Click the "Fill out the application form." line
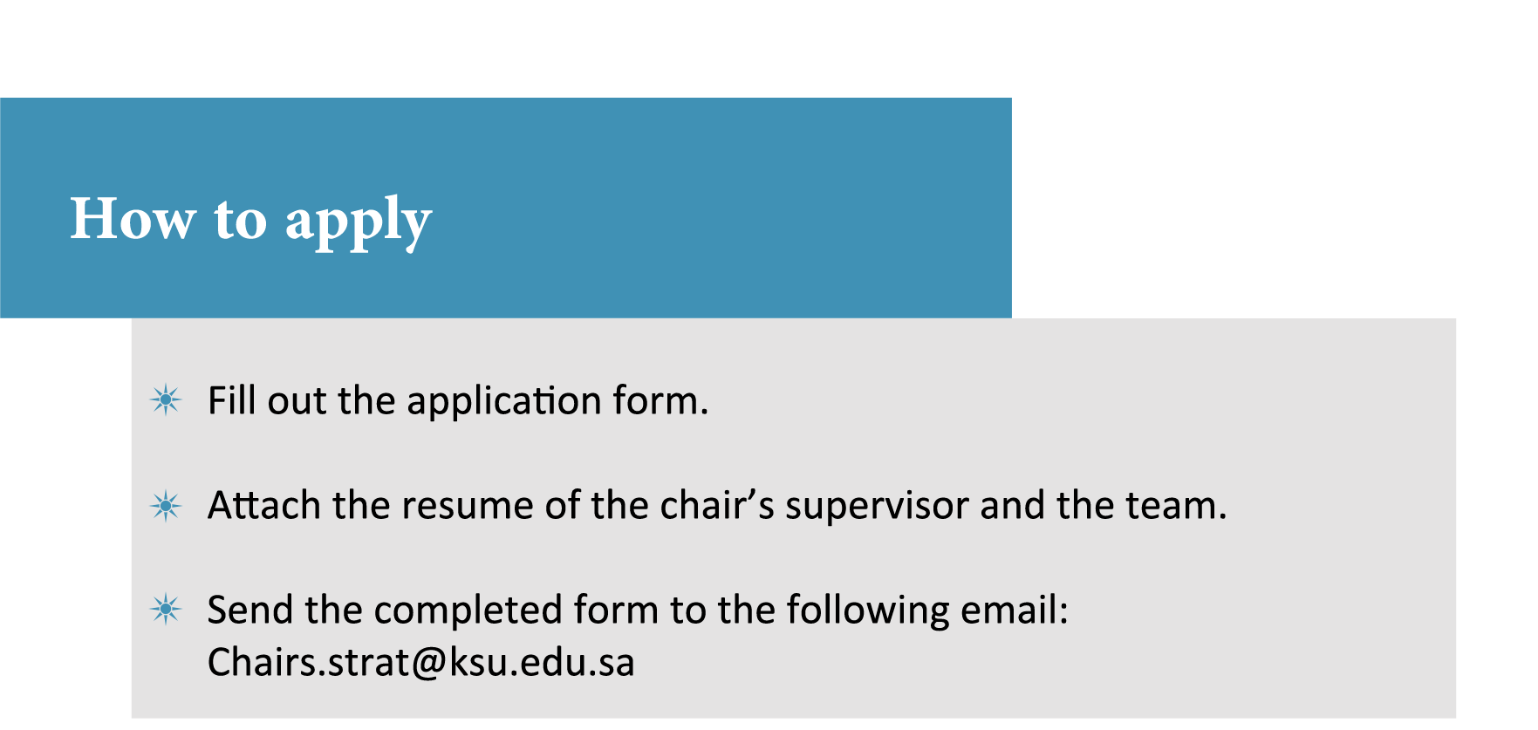The height and width of the screenshot is (730, 1538). [x=457, y=401]
